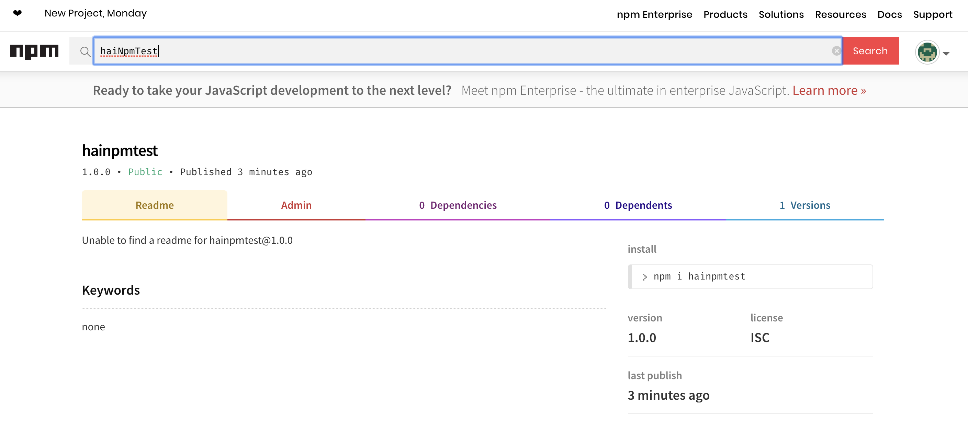Viewport: 968px width, 421px height.
Task: Click the magnifying glass search icon
Action: point(85,52)
